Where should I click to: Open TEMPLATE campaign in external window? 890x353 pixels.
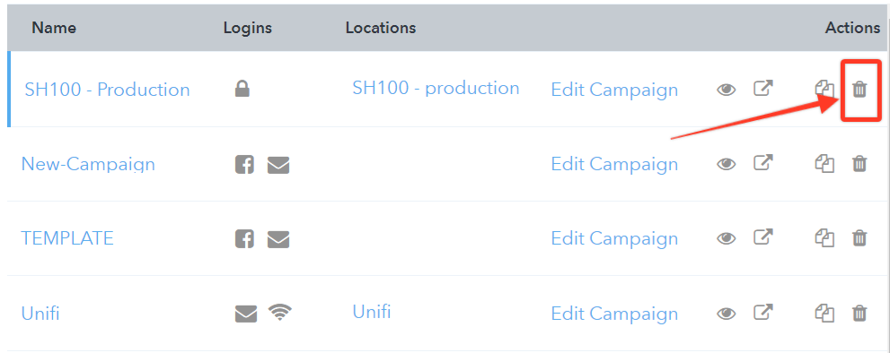[763, 237]
